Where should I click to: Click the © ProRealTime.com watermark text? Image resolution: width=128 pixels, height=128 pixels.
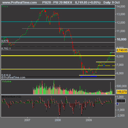(13, 77)
